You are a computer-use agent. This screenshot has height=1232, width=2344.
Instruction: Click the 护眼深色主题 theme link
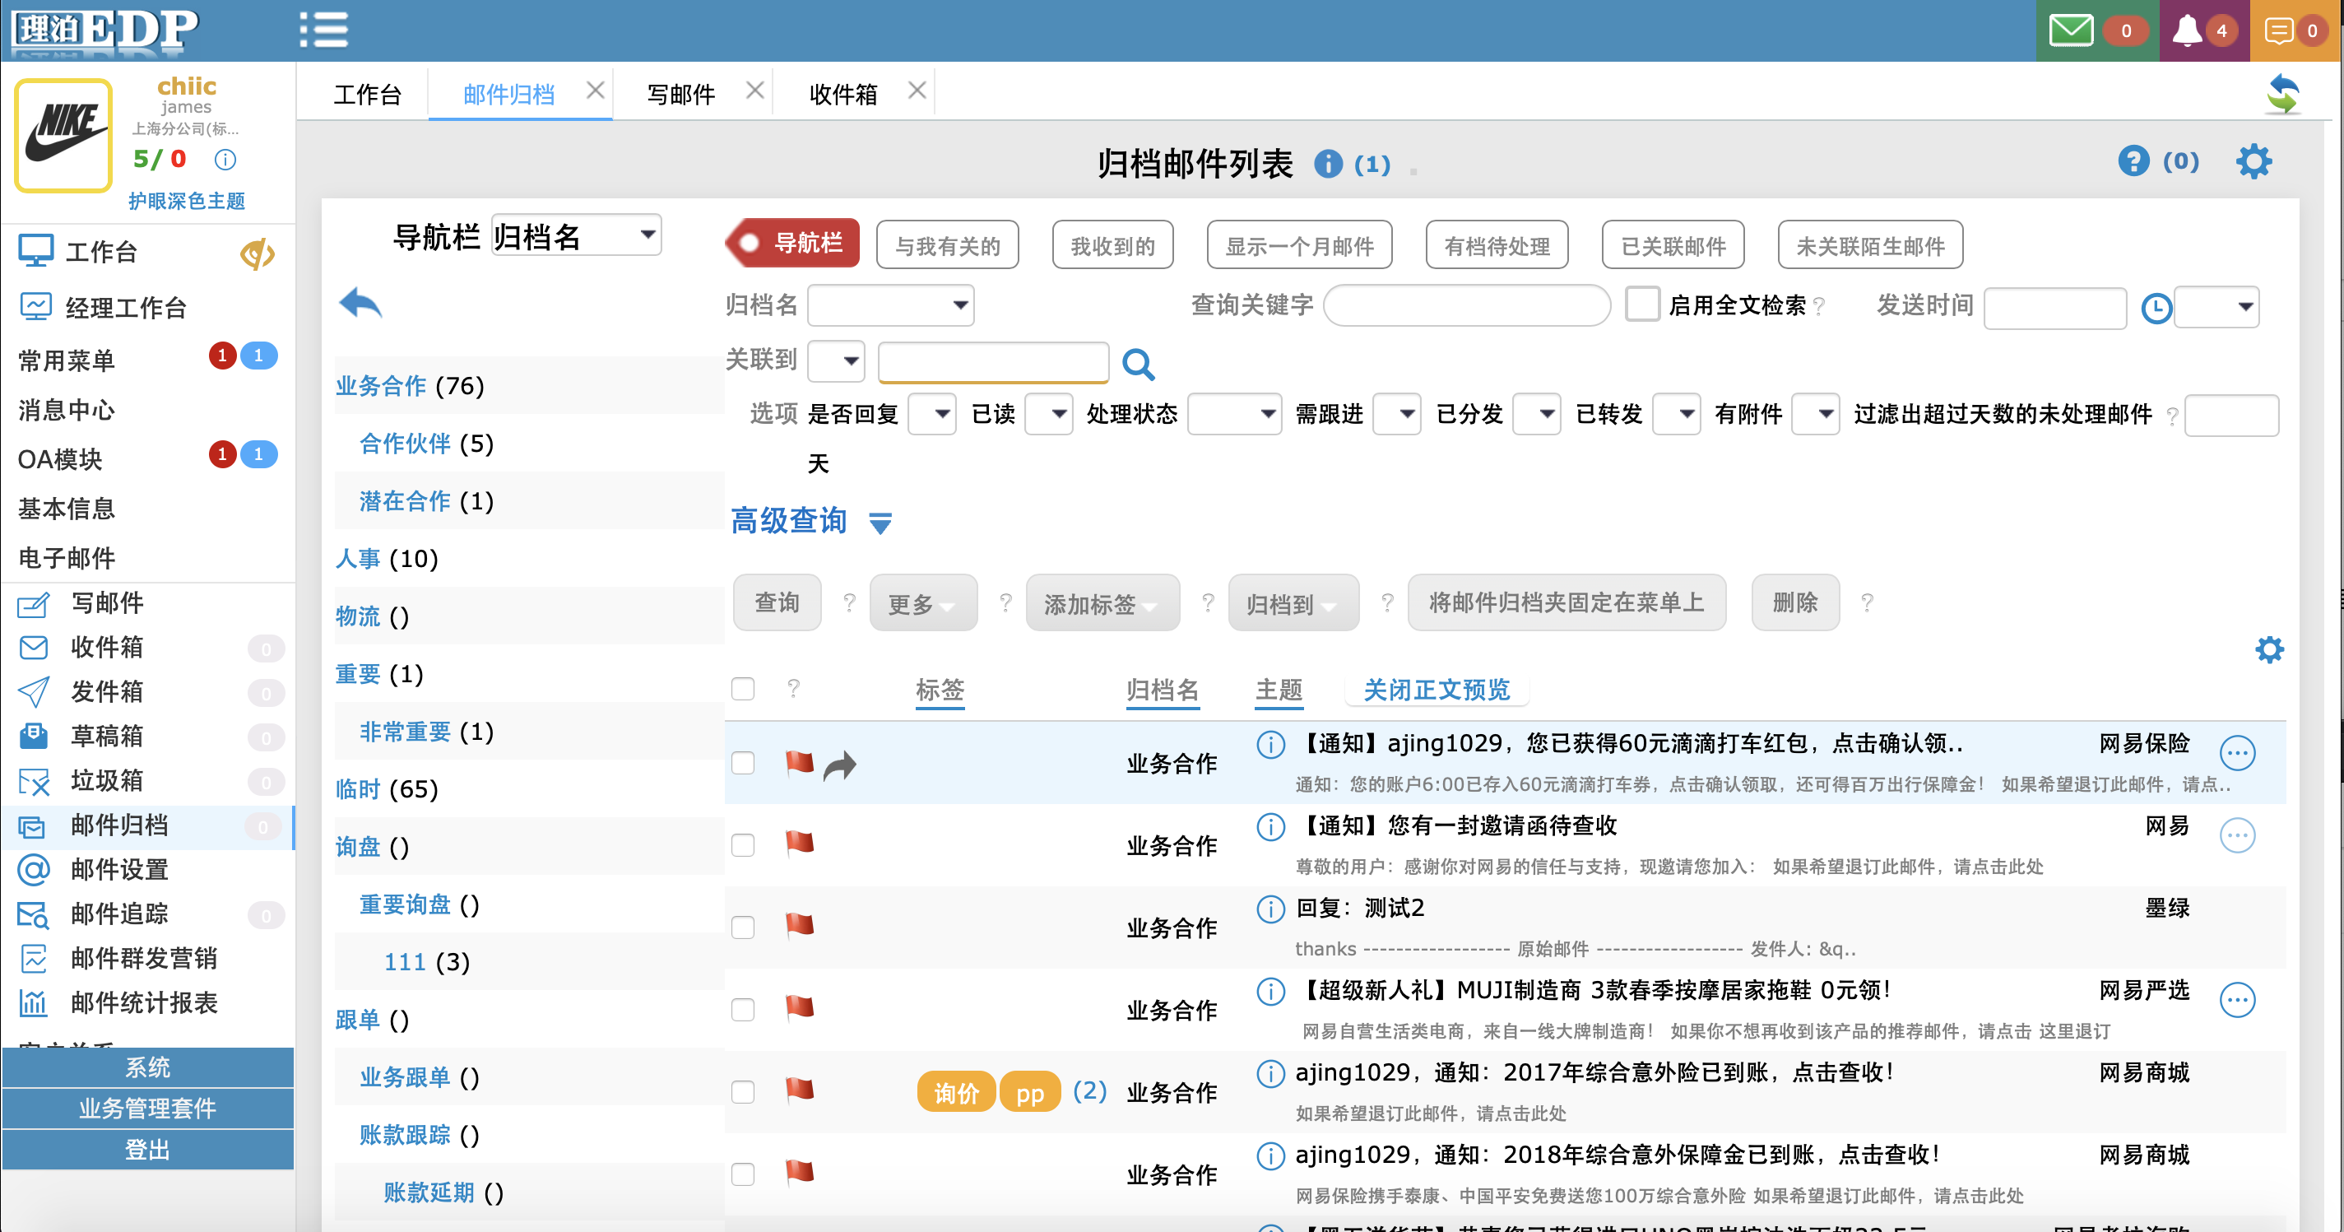[187, 200]
